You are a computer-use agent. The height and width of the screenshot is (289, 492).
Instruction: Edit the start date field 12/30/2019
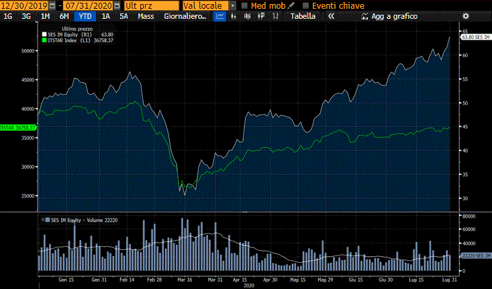tap(24, 5)
